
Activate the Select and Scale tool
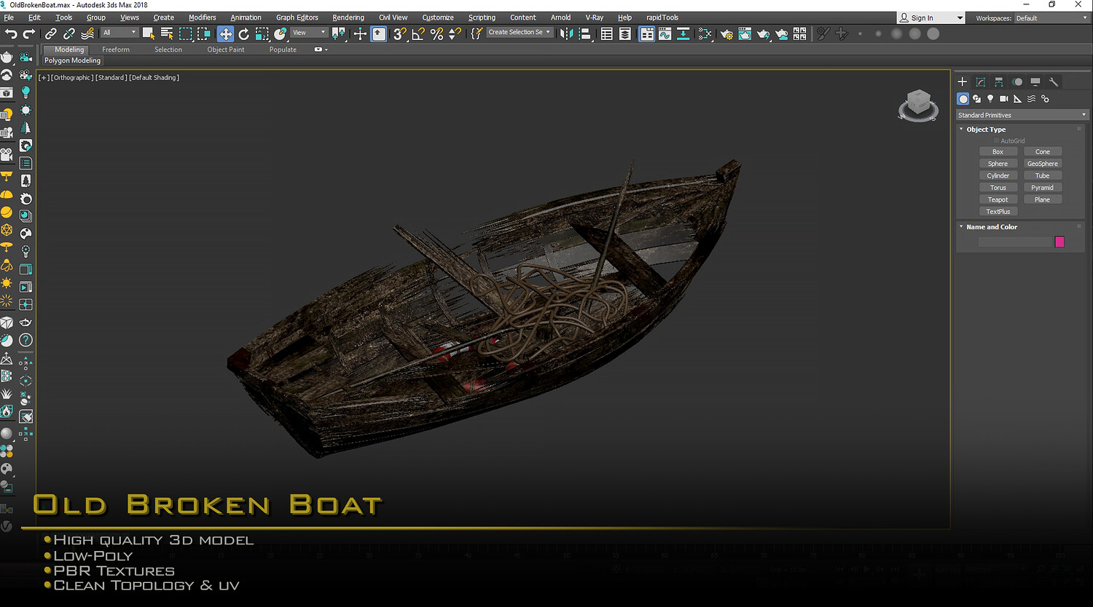tap(262, 33)
